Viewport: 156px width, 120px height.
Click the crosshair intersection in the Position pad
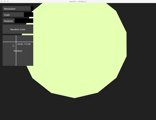tap(16, 42)
